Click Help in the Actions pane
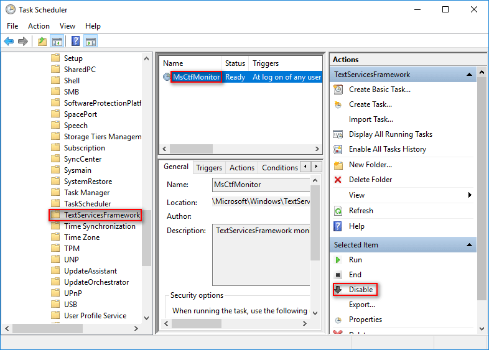 click(x=356, y=226)
